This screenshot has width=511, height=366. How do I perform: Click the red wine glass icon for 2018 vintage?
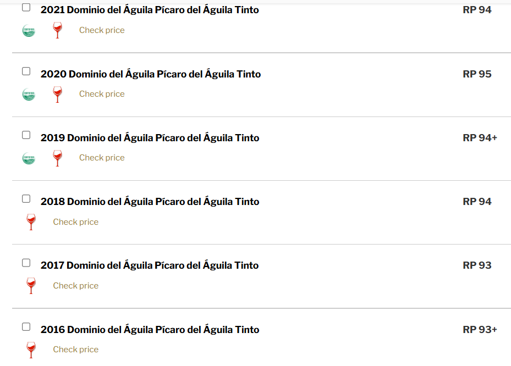coord(31,222)
